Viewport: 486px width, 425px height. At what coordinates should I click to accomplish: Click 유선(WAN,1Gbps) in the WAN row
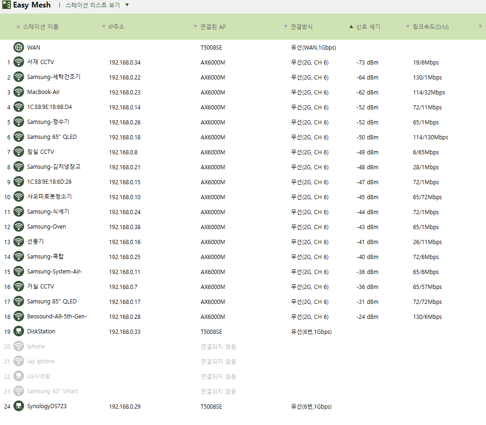point(313,47)
